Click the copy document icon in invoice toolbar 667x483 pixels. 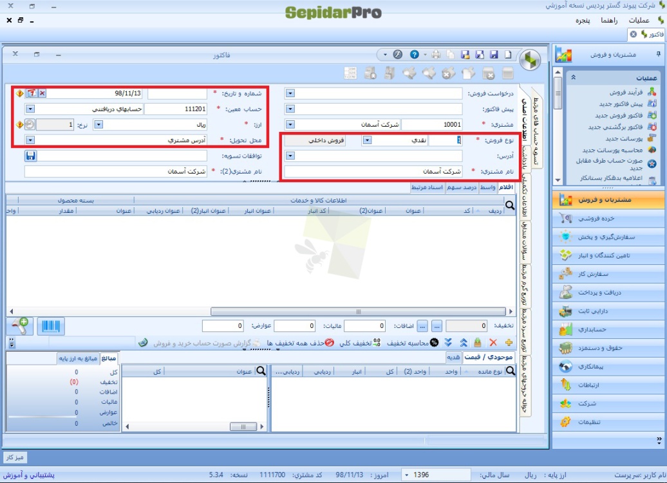[x=451, y=55]
